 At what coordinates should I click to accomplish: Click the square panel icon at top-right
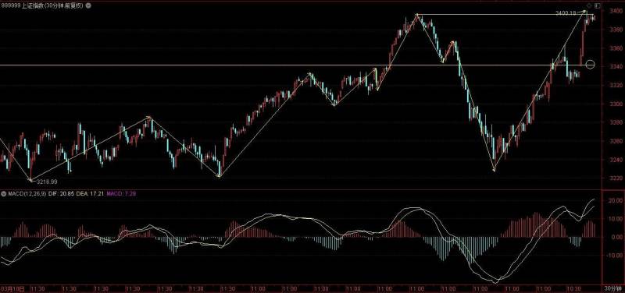(x=597, y=5)
